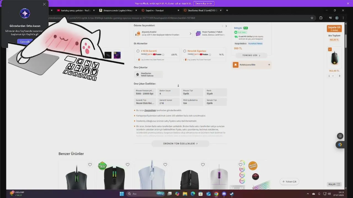Click Sonraki button in Orbs popup

click(25, 42)
